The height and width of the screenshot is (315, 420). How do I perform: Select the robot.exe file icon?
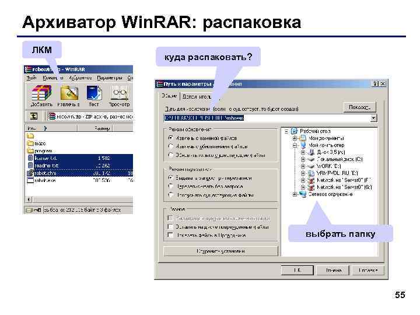point(30,180)
